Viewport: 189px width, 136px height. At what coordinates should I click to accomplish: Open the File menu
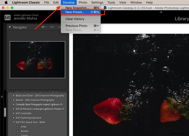pyautogui.click(x=46, y=2)
